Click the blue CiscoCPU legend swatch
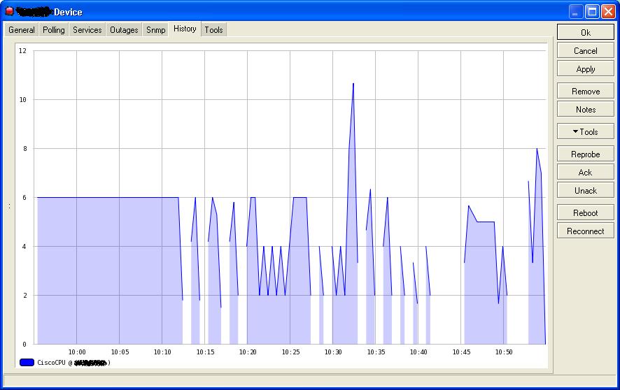Screen dimensions: 620x390 pos(27,362)
